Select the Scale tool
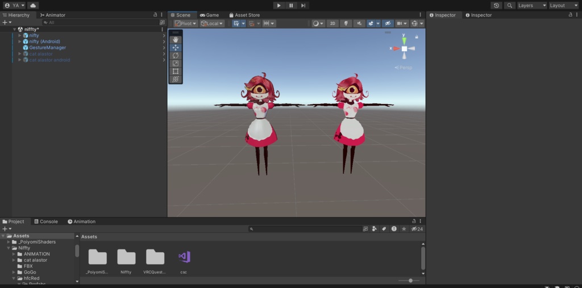Screen dimensions: 582x288 [x=176, y=64]
